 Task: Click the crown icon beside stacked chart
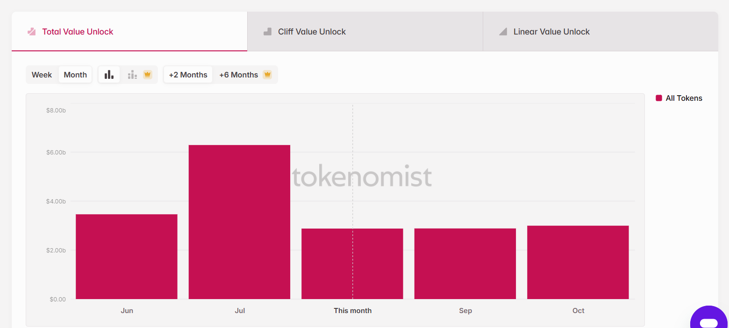point(148,75)
